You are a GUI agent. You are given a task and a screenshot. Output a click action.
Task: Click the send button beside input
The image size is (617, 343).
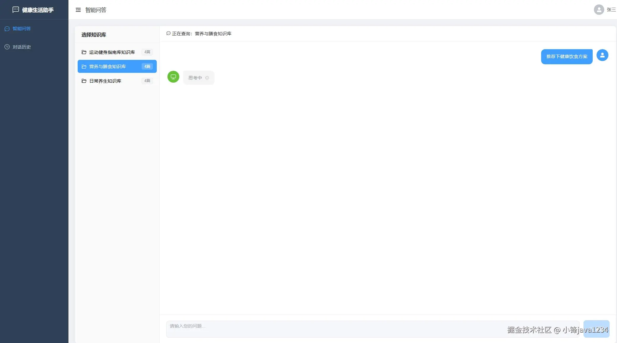[596, 329]
